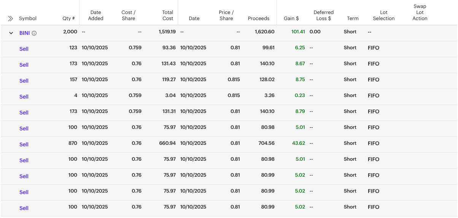Click the Date Added column header

pos(95,15)
